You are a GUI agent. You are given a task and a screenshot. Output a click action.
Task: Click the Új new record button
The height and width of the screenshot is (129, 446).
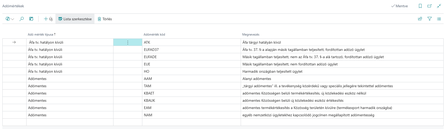point(48,19)
